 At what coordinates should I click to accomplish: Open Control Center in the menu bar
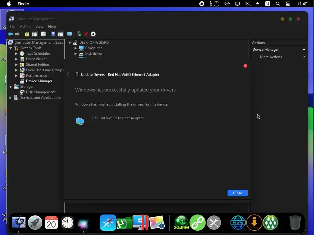[x=288, y=4]
